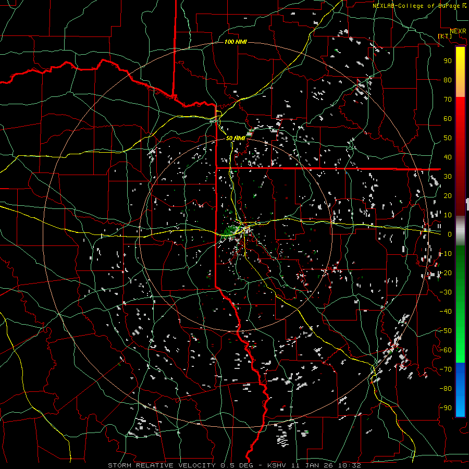Select the -40 value on velocity scale

pyautogui.click(x=446, y=312)
